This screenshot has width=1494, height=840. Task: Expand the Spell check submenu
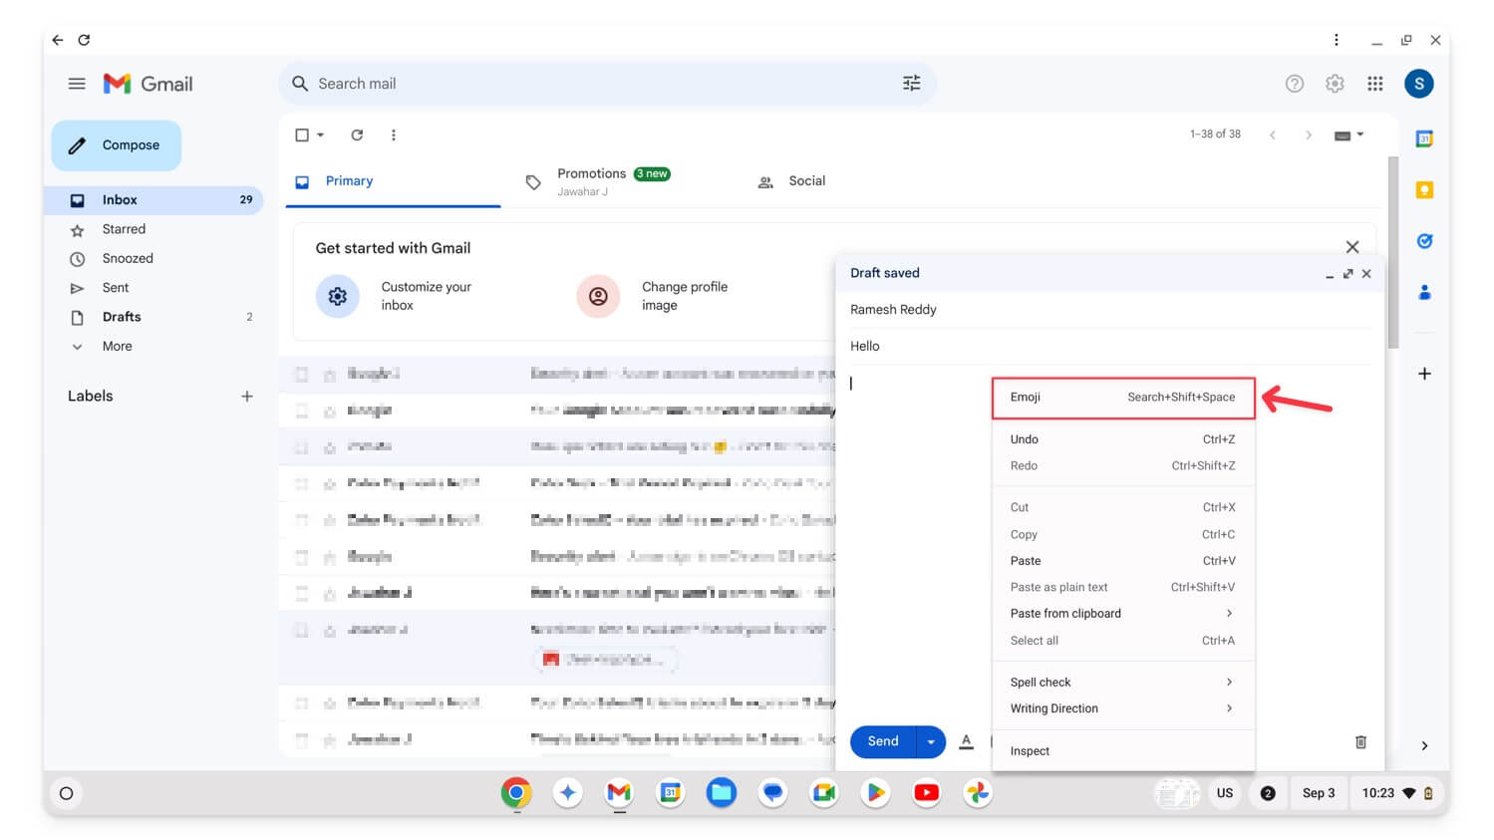(x=1123, y=683)
